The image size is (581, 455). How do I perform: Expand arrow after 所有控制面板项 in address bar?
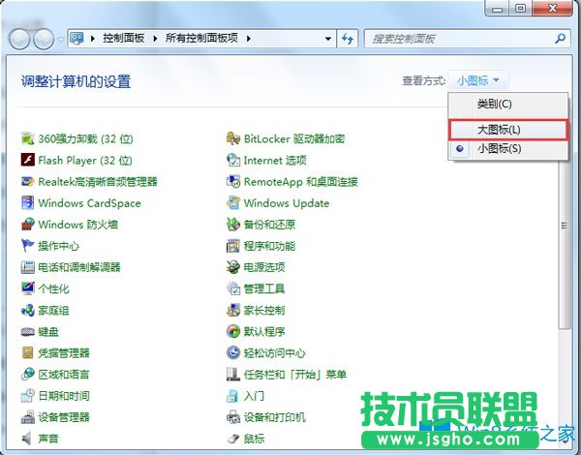[x=249, y=38]
